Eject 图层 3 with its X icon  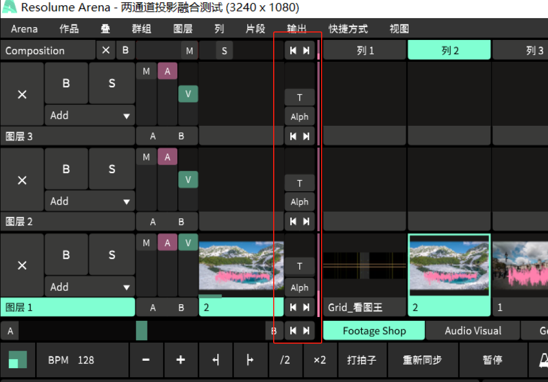pyautogui.click(x=22, y=94)
